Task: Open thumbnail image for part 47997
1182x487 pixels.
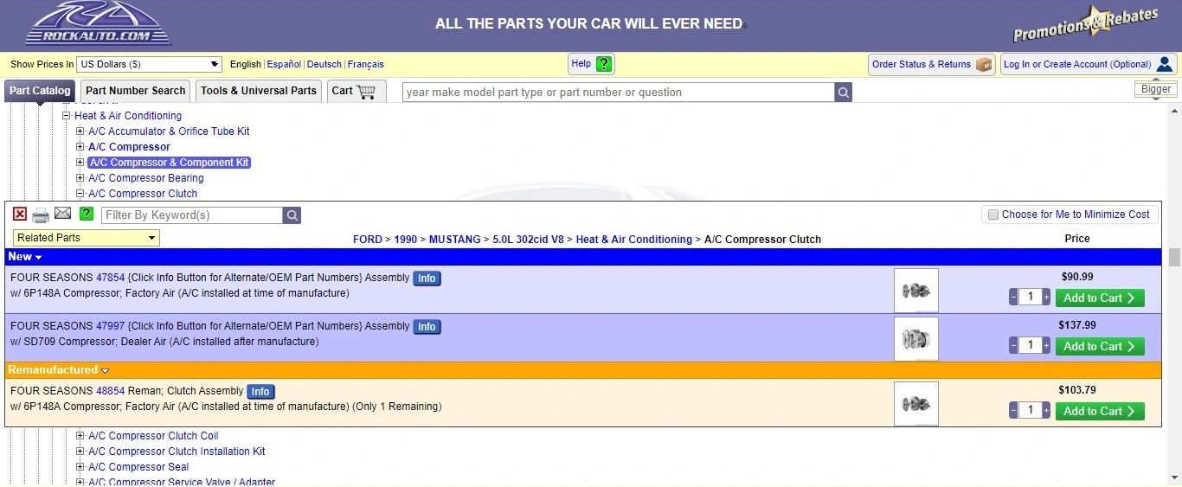Action: pos(916,339)
